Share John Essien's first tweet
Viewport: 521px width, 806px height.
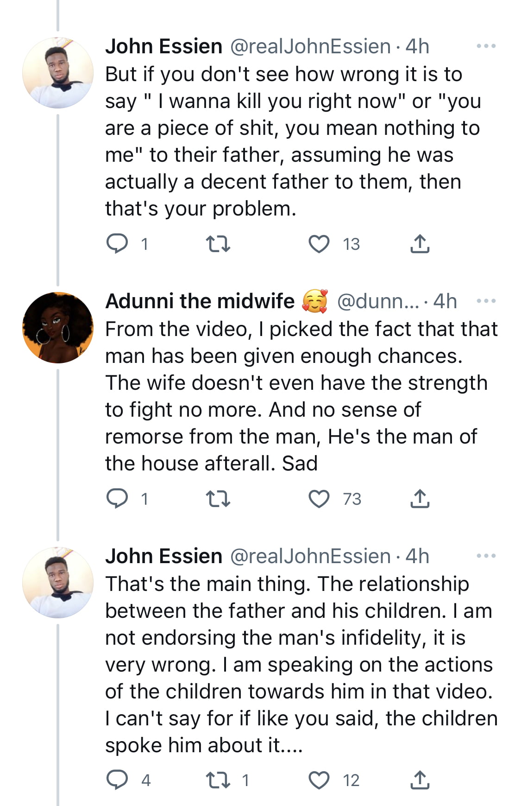click(420, 244)
